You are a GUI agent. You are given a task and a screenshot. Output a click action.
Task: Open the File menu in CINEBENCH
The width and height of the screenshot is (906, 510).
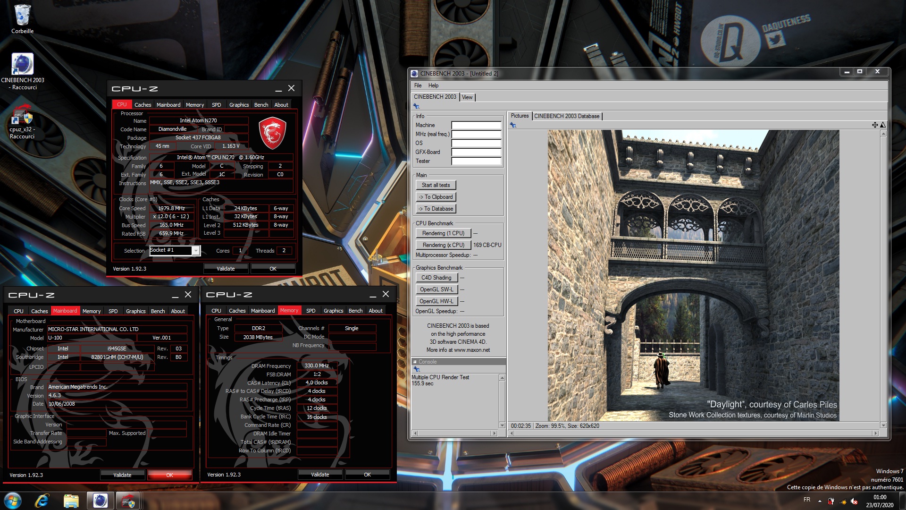(x=418, y=85)
